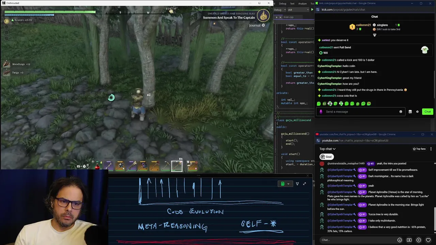Screen dimensions: 436x245
Task: Collapse the Kick gift leaderboard
Action: pyautogui.click(x=374, y=35)
